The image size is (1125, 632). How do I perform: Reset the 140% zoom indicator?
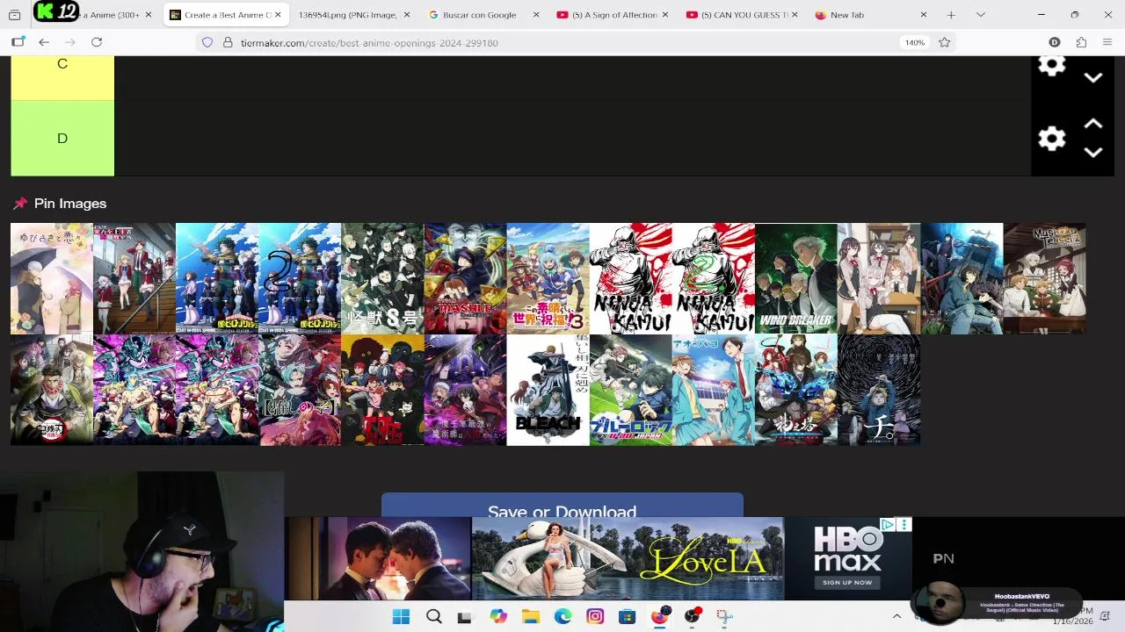(x=915, y=42)
